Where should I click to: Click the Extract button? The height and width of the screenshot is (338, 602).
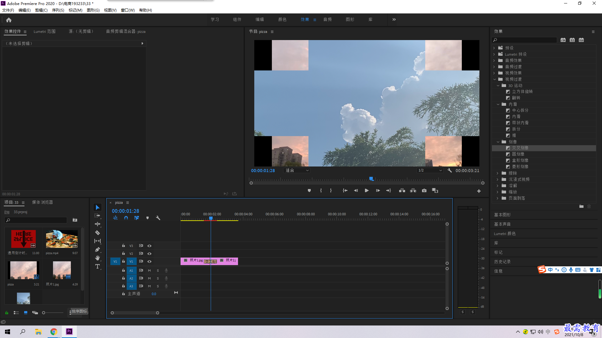tap(413, 191)
